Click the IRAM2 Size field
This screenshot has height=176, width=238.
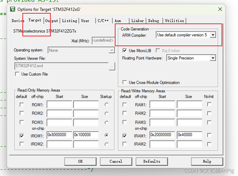(x=190, y=144)
